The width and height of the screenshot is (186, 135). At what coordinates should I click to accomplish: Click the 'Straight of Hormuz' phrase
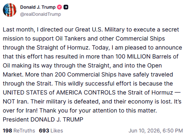coord(62,48)
